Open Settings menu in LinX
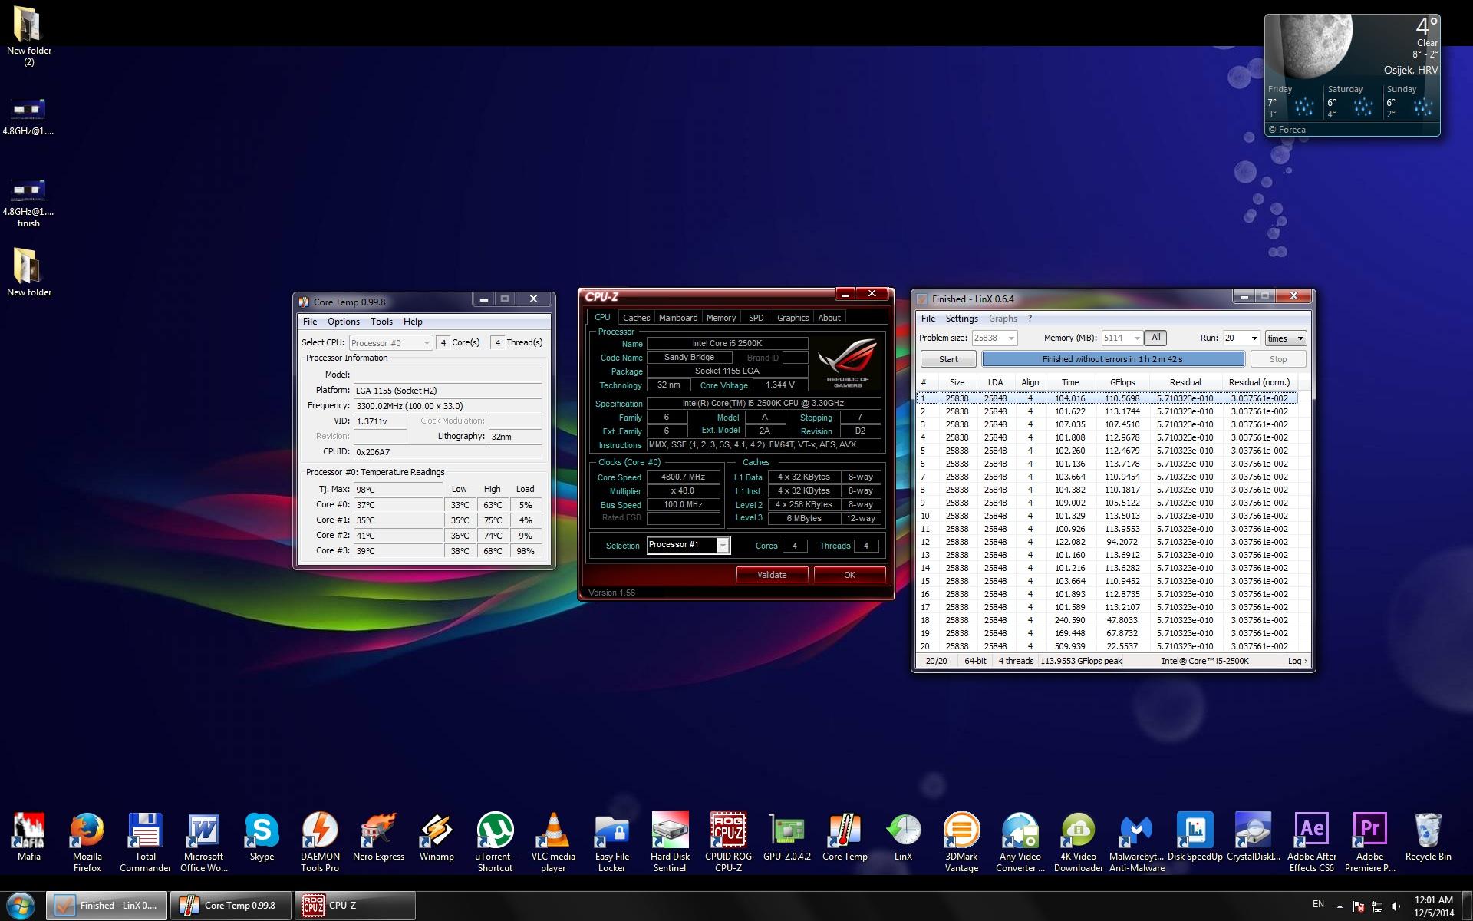The image size is (1473, 921). pos(961,319)
